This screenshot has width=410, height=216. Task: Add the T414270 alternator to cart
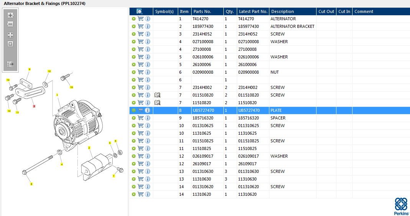(x=141, y=19)
